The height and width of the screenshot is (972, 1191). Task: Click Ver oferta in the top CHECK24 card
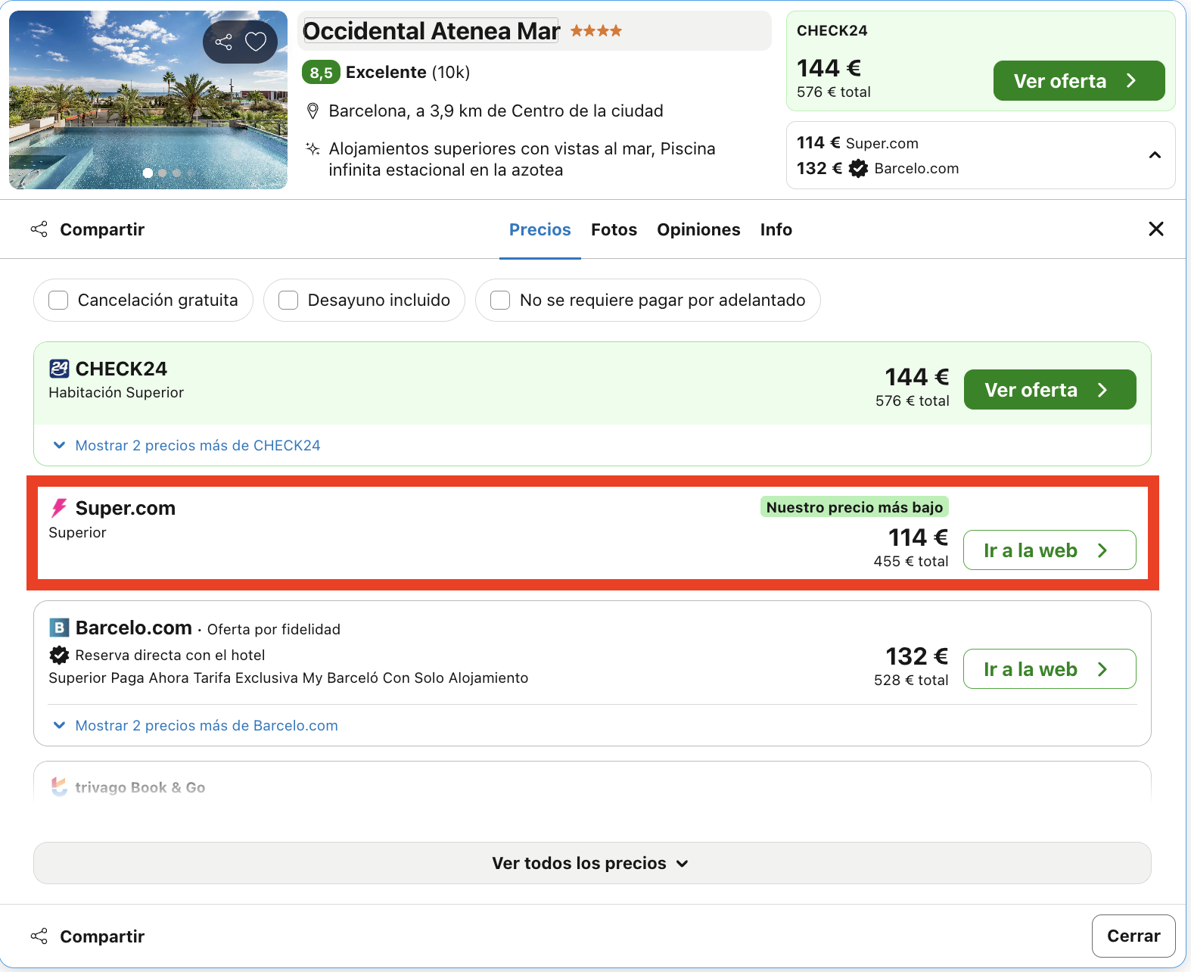[1078, 81]
